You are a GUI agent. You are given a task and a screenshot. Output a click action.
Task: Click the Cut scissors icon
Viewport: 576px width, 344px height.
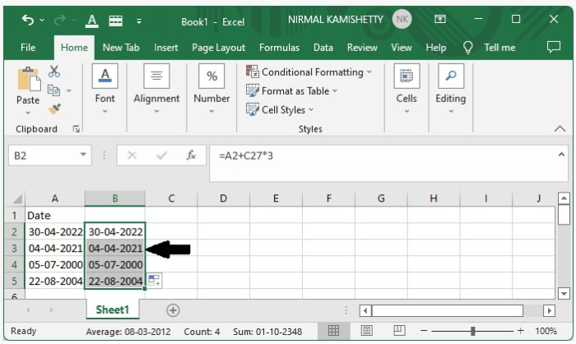pos(54,72)
